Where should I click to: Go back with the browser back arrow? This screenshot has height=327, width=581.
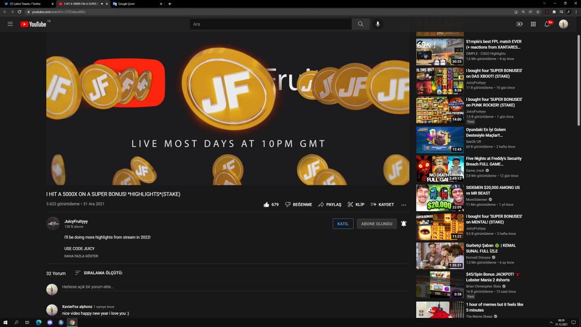coord(5,12)
